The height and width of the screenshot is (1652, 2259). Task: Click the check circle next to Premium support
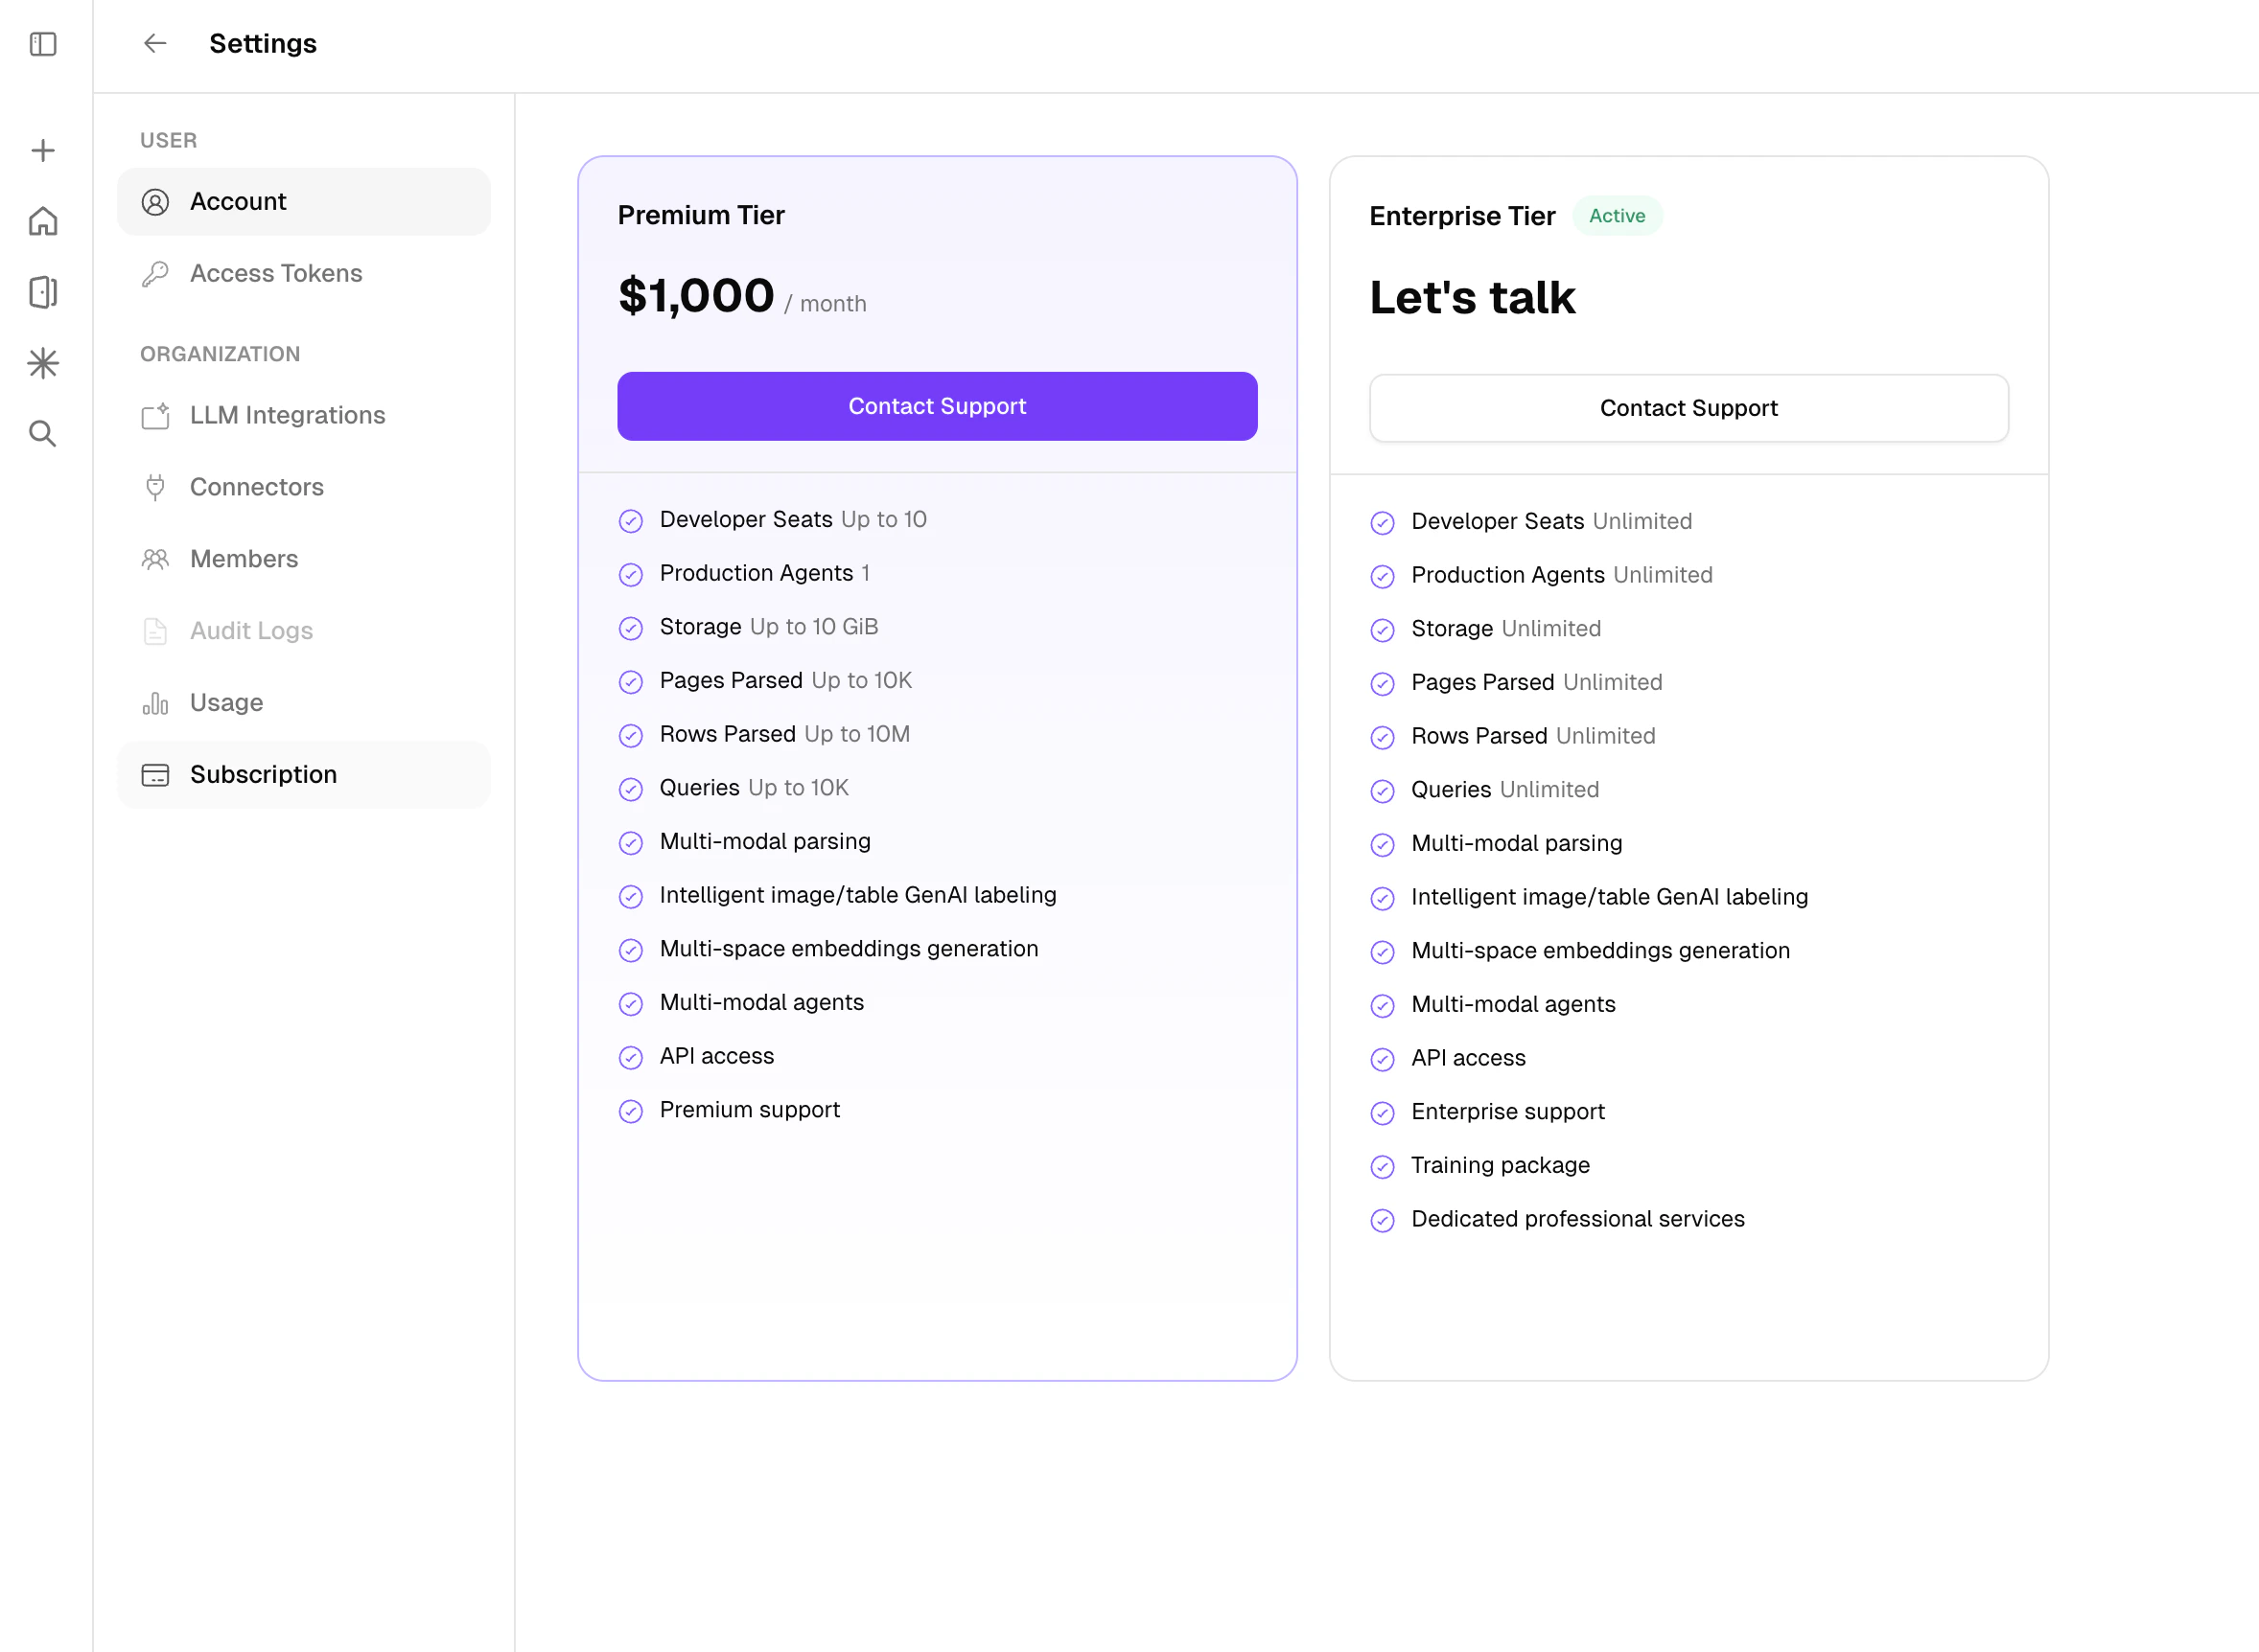click(x=630, y=1110)
